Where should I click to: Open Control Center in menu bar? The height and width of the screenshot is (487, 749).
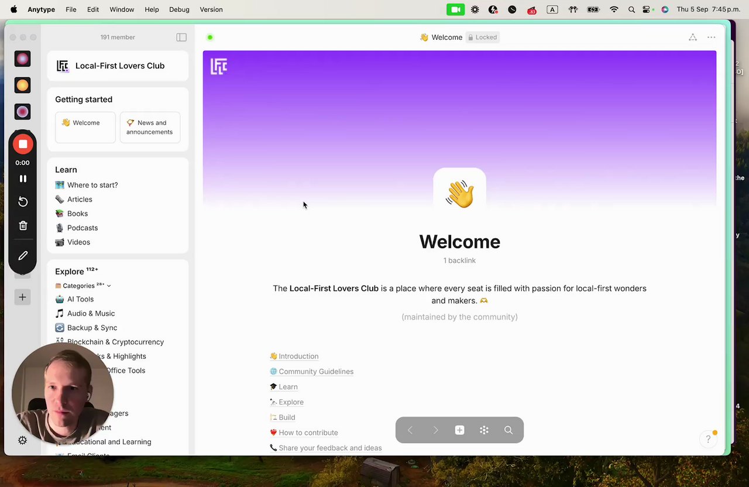click(x=647, y=9)
